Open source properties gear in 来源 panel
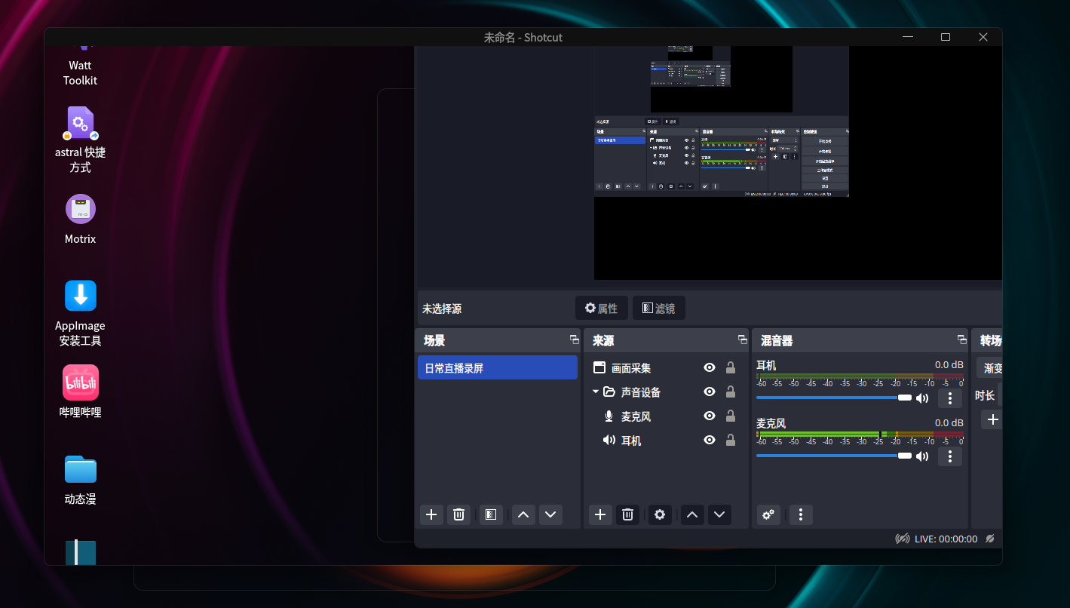1070x608 pixels. click(660, 514)
